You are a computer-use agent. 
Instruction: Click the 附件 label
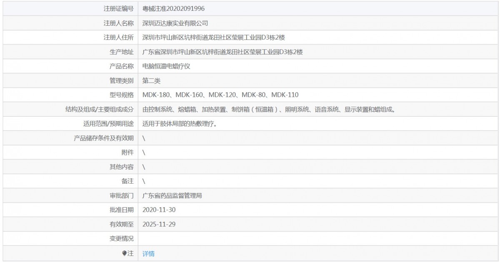click(127, 152)
